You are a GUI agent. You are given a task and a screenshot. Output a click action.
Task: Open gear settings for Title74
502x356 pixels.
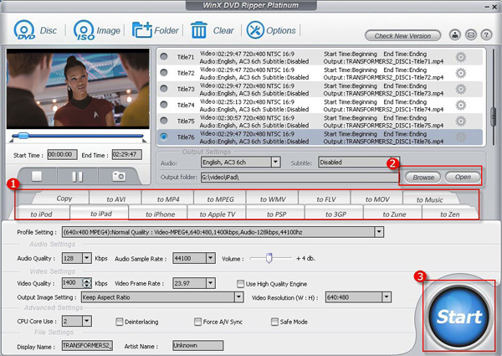click(461, 105)
